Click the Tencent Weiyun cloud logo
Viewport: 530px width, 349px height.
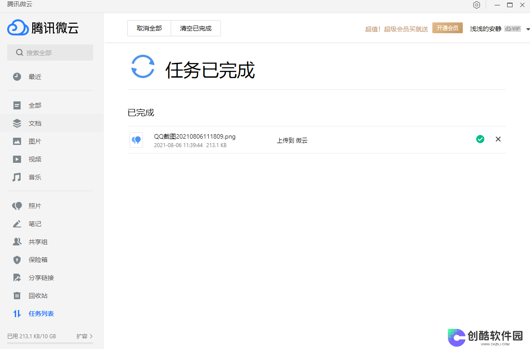[17, 27]
